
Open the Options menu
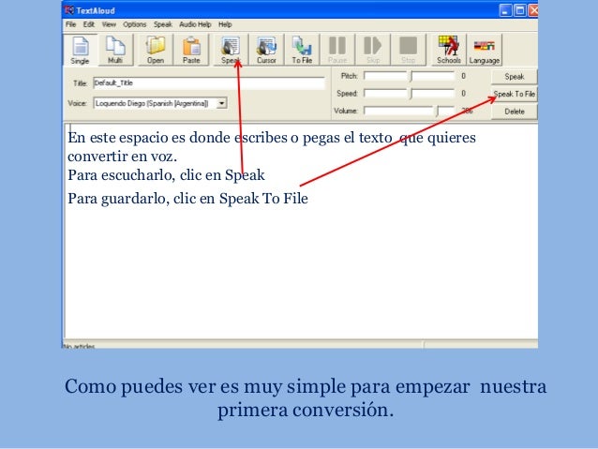[x=135, y=24]
